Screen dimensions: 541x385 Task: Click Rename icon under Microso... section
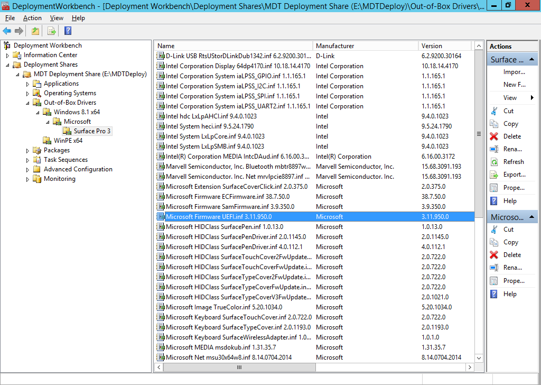point(494,268)
